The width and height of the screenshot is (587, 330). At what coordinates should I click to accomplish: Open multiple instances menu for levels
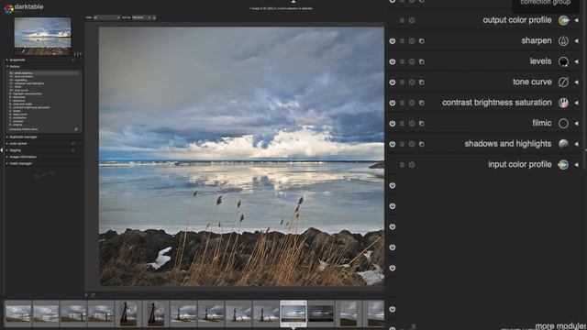[422, 61]
